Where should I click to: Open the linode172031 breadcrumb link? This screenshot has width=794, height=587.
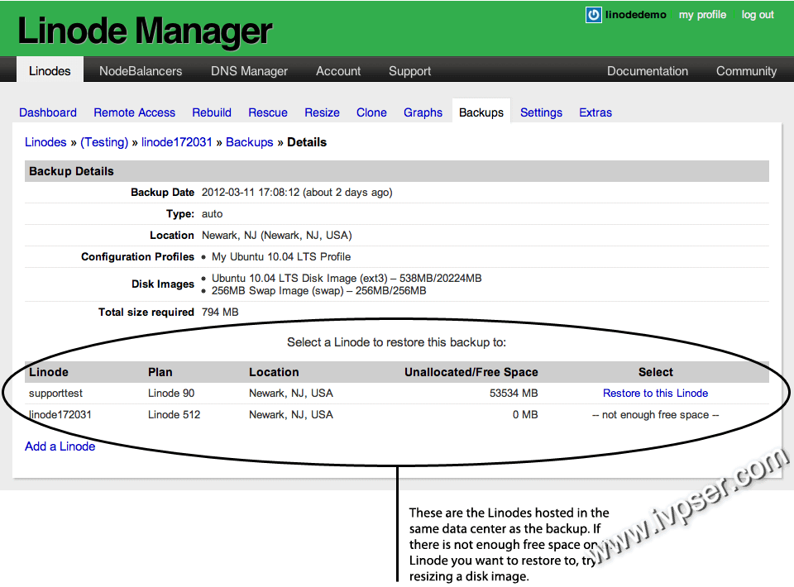(177, 142)
